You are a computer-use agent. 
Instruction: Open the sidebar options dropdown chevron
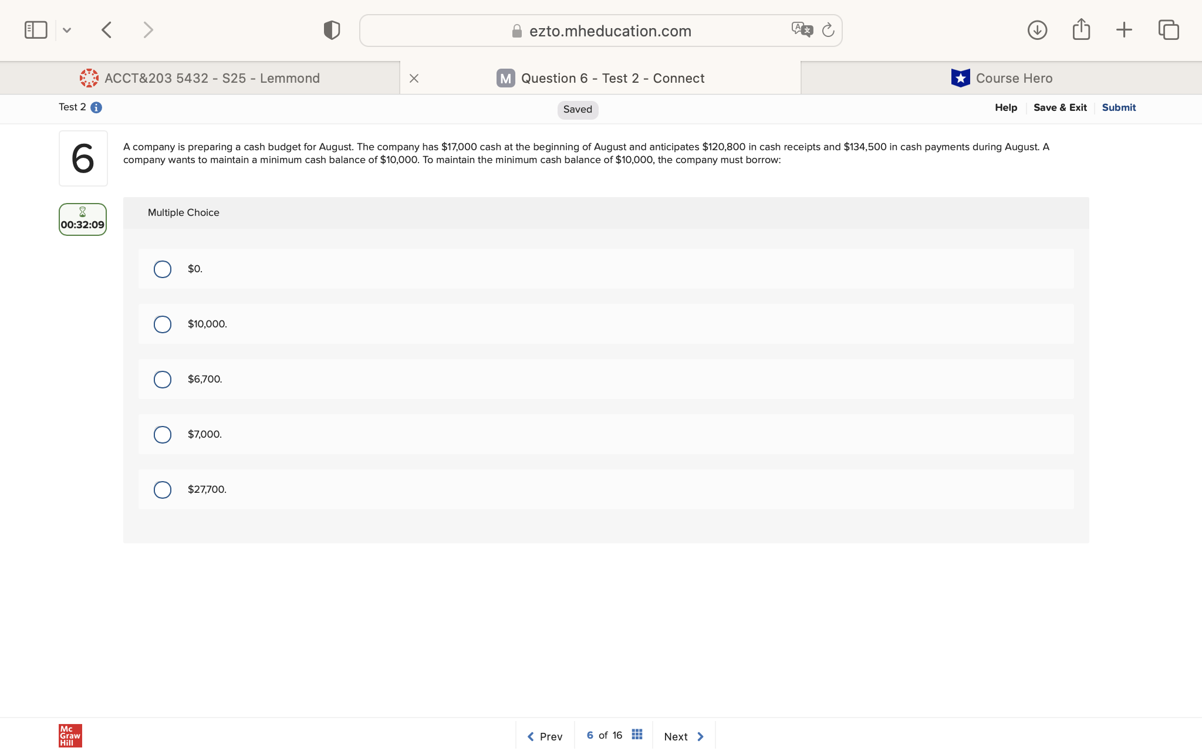click(x=67, y=30)
